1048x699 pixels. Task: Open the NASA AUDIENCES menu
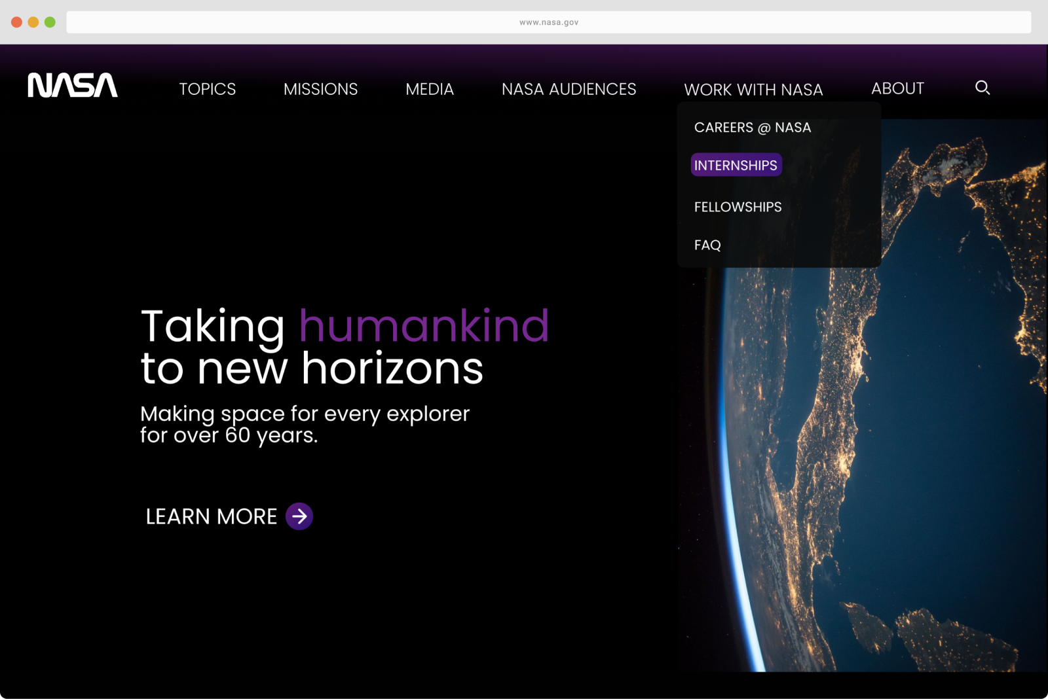569,89
